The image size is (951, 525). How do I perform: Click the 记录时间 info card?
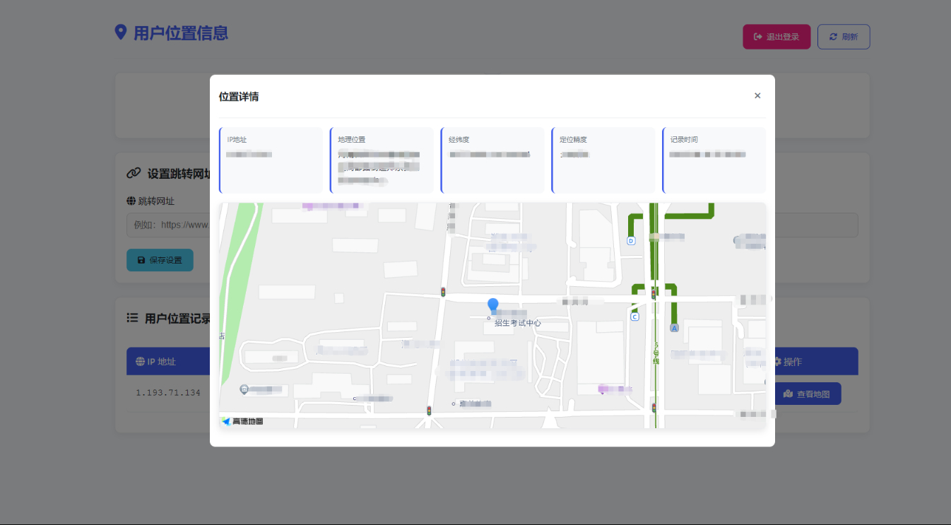pos(714,160)
